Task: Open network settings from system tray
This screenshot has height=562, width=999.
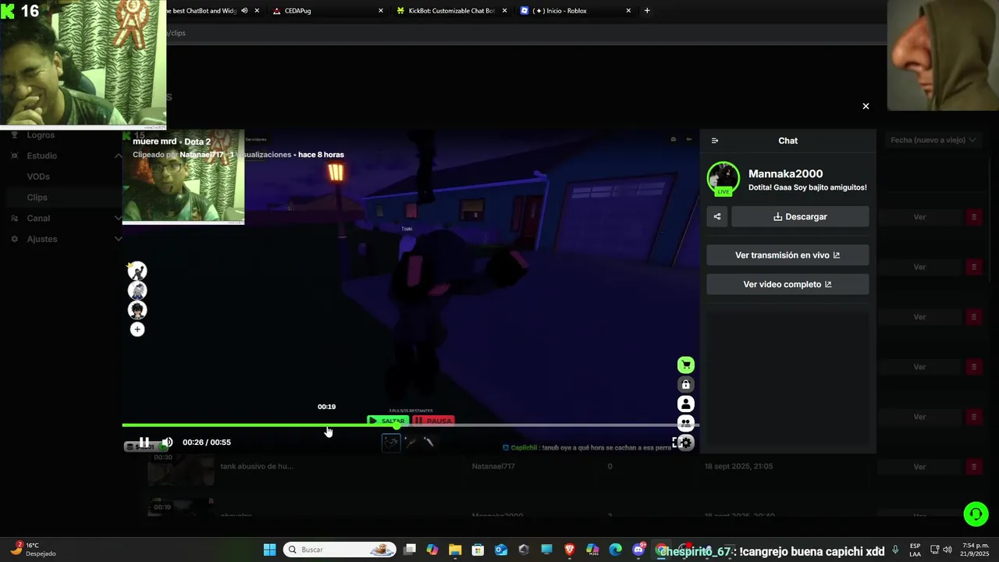Action: (935, 550)
